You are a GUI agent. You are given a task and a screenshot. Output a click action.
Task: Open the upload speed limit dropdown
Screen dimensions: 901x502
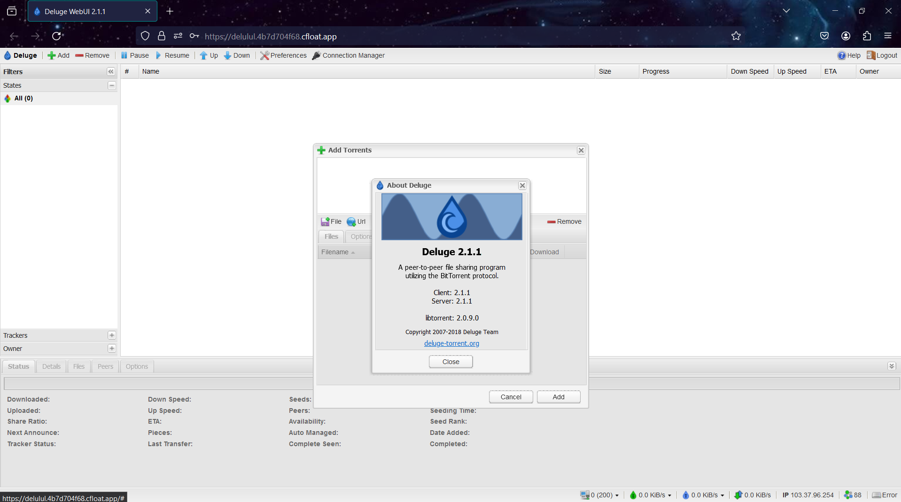click(703, 495)
